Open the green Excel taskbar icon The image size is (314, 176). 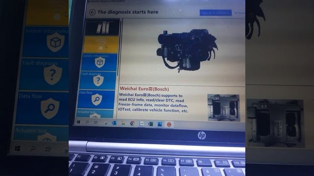151,124
